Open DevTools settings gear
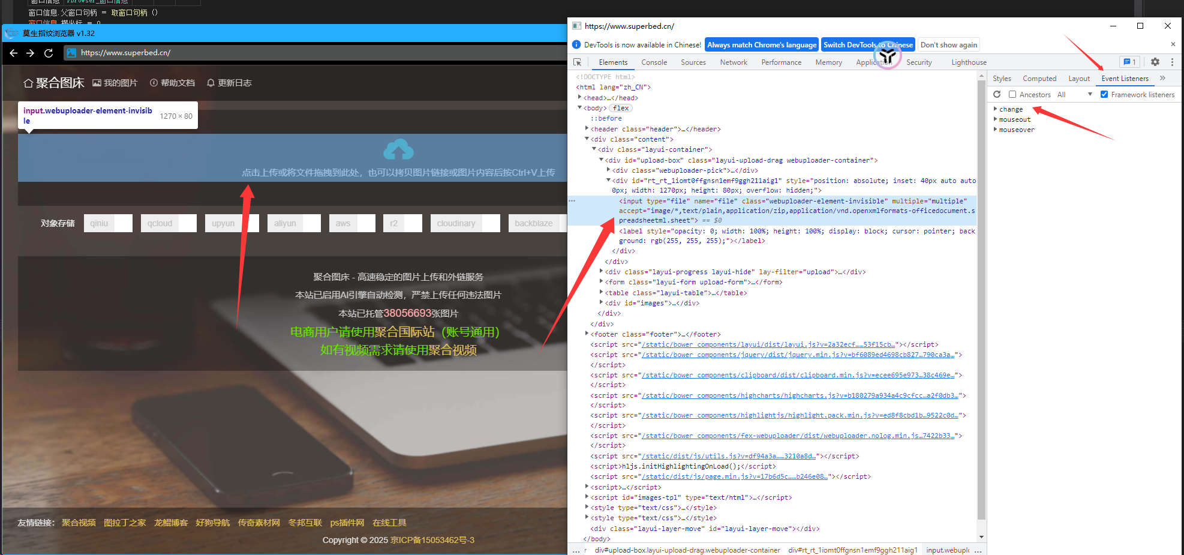This screenshot has height=555, width=1184. 1155,62
